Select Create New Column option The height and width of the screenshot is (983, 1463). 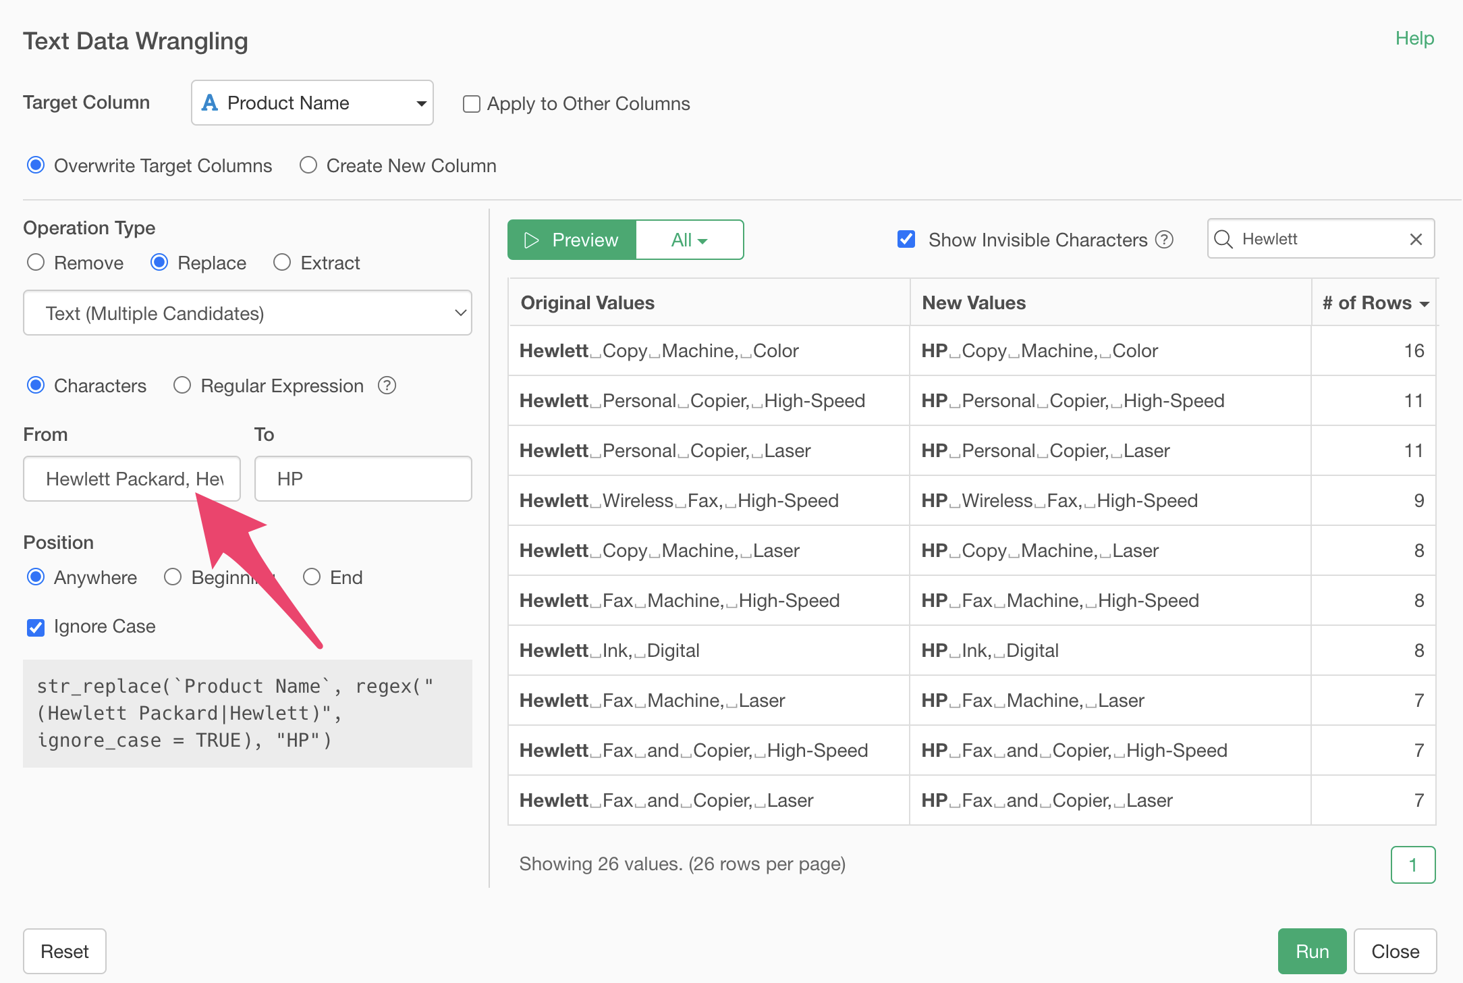click(308, 165)
